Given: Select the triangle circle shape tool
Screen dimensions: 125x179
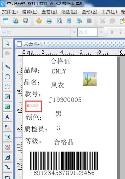Looking at the screenshot, I should (7, 147).
